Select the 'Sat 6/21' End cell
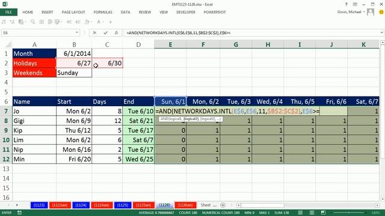 [138, 121]
